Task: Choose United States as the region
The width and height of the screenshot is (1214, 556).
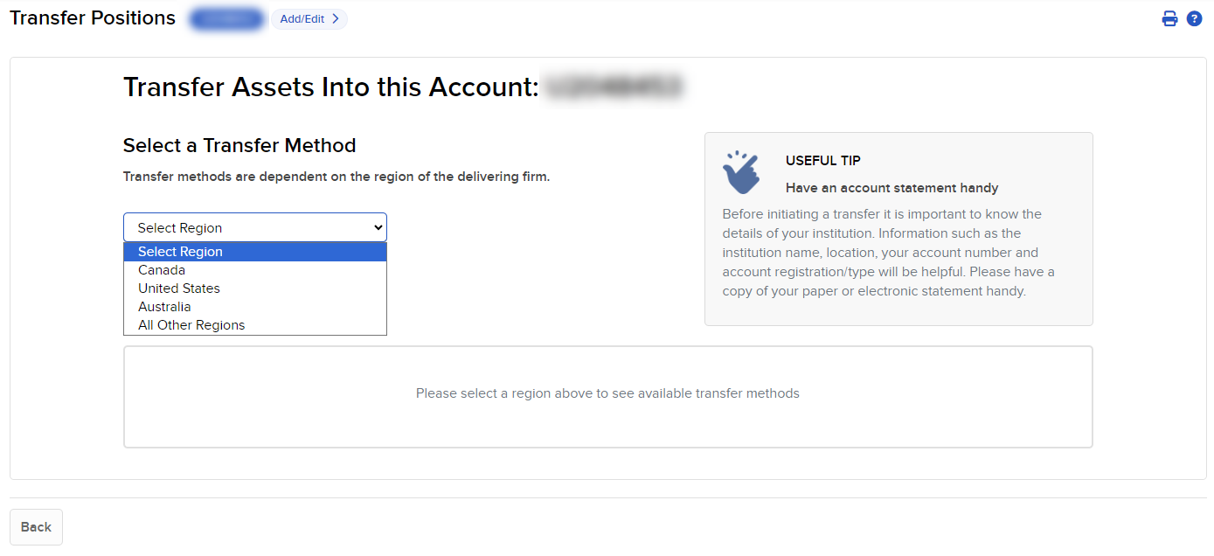Action: [178, 288]
